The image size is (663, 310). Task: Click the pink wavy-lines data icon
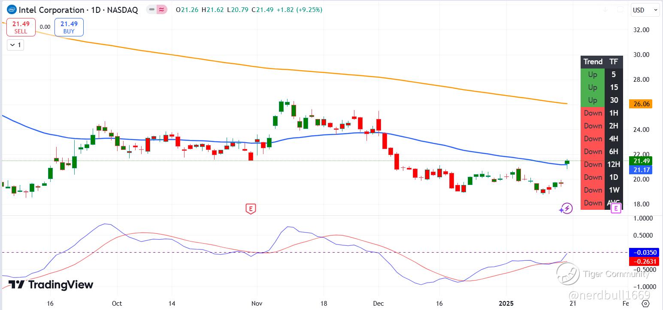tap(162, 9)
